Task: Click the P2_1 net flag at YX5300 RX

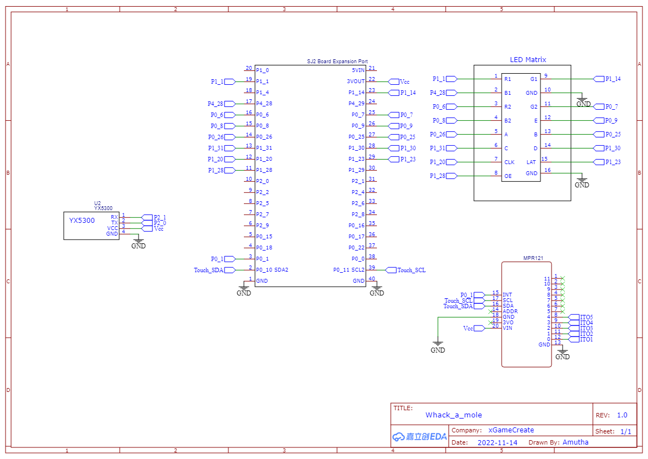Action: pos(154,217)
